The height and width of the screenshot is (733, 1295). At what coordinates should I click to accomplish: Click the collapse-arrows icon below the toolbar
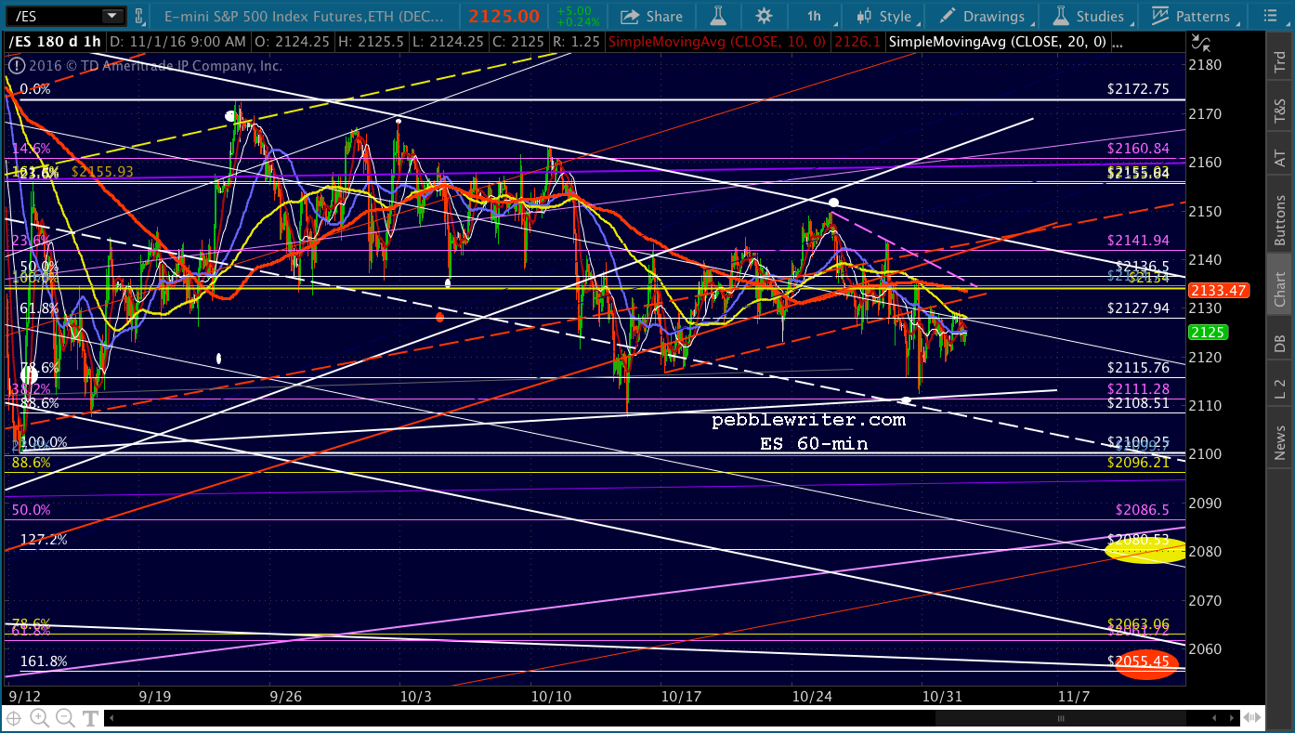pos(1203,43)
